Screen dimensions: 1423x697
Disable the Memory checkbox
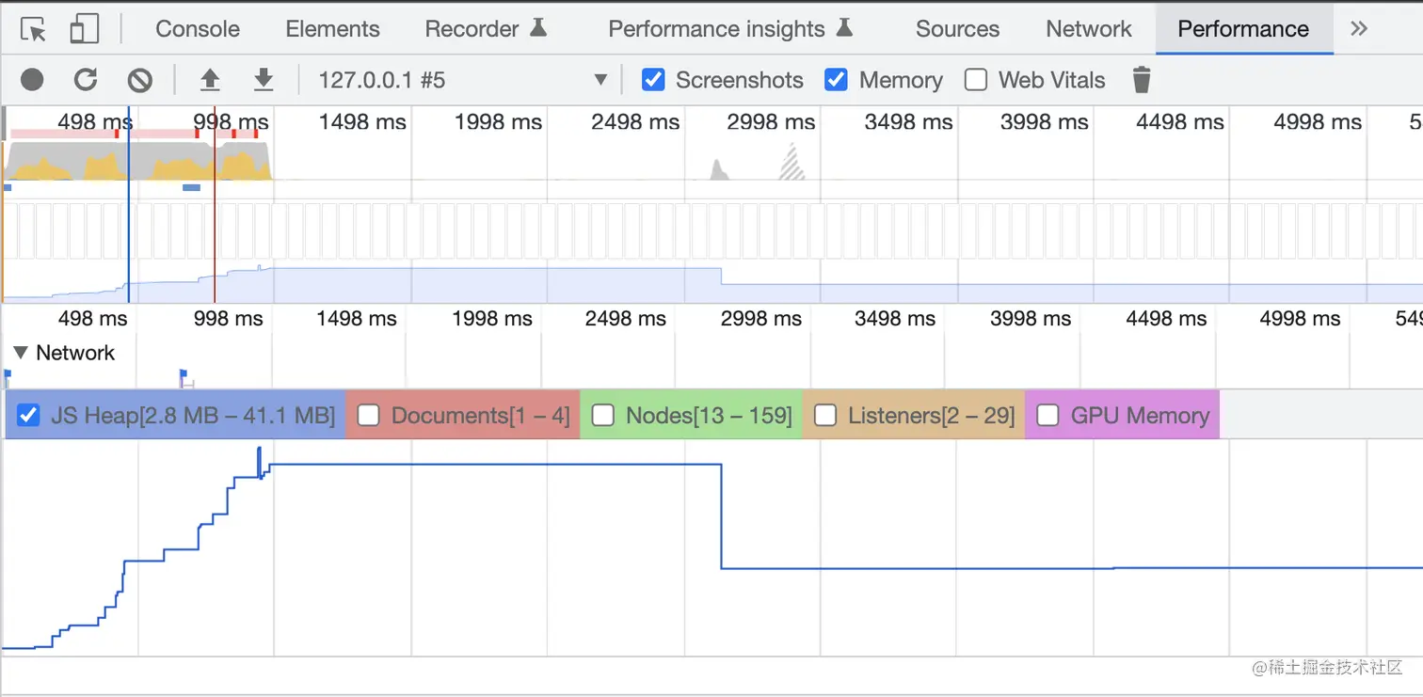(x=836, y=80)
